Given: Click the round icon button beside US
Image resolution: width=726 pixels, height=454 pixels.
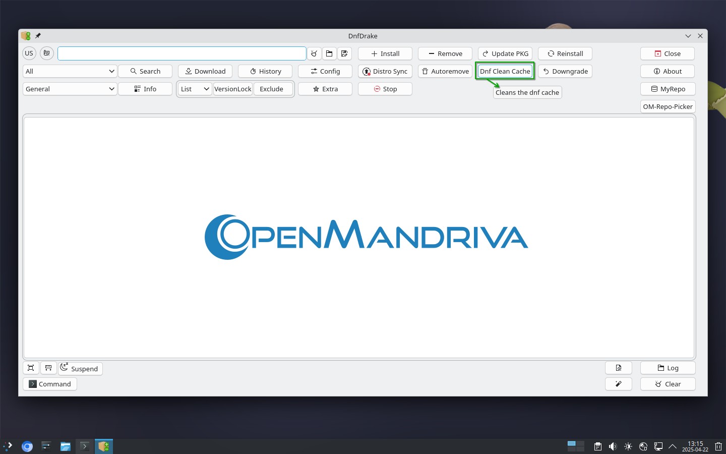Looking at the screenshot, I should coord(47,53).
